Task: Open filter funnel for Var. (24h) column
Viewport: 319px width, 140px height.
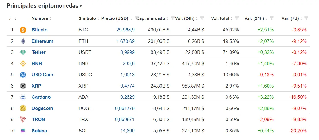Action: 272,18
